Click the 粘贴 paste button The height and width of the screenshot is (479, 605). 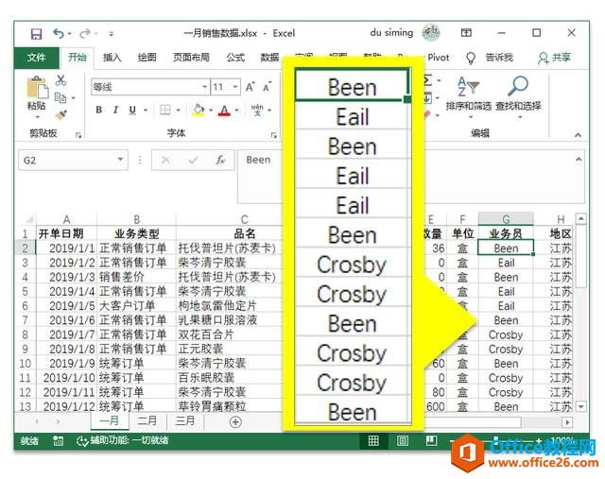(37, 96)
